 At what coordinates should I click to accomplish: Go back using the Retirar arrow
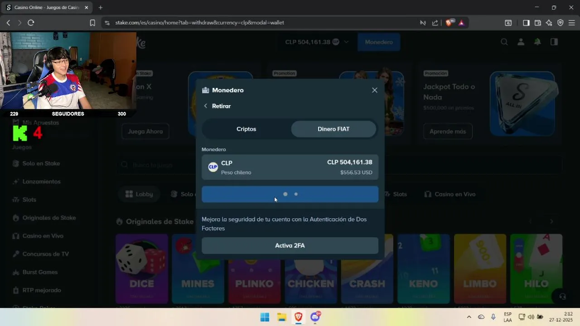(206, 106)
